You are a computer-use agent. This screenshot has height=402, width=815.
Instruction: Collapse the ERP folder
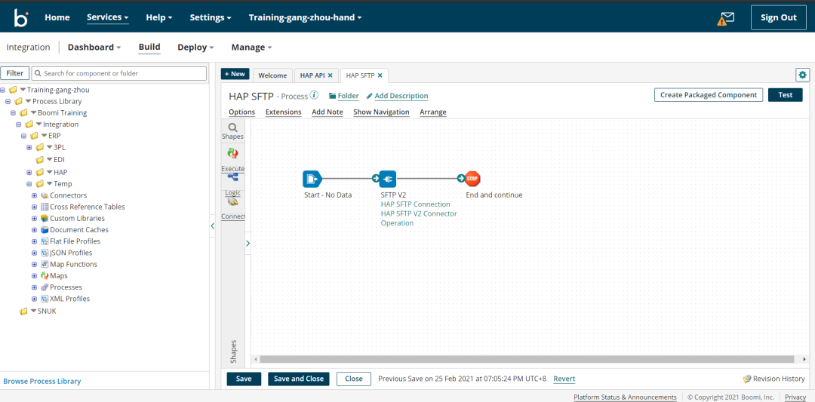(24, 136)
